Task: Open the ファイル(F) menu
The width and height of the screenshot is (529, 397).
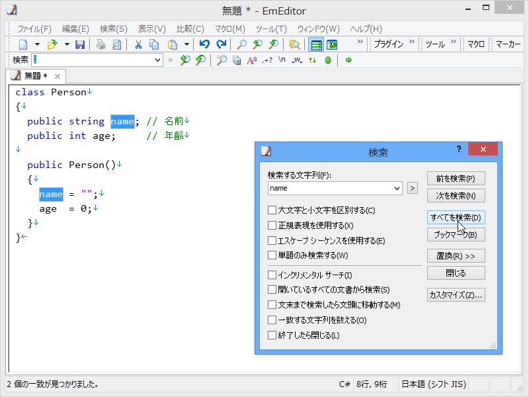Action: pyautogui.click(x=34, y=29)
